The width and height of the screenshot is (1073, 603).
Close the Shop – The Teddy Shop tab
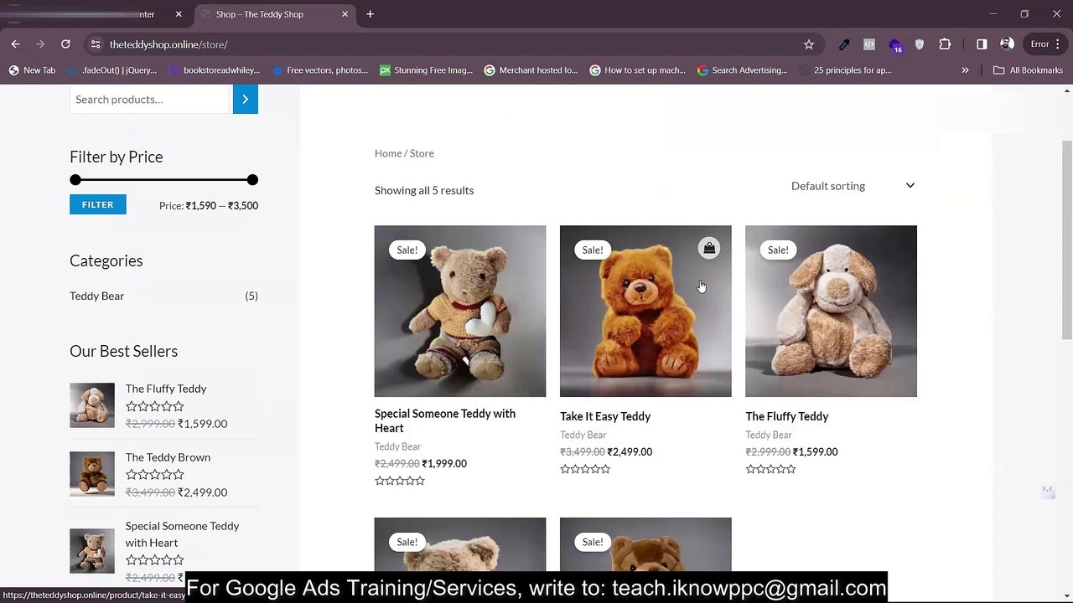[345, 14]
